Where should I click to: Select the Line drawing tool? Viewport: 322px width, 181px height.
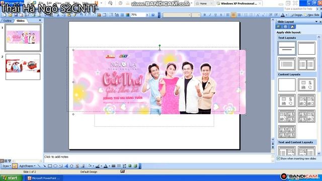(x=39, y=166)
